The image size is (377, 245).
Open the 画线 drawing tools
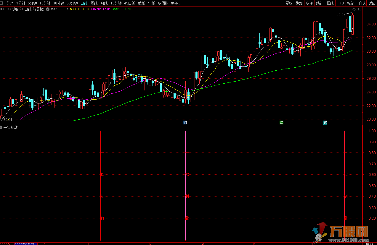coord(330,3)
